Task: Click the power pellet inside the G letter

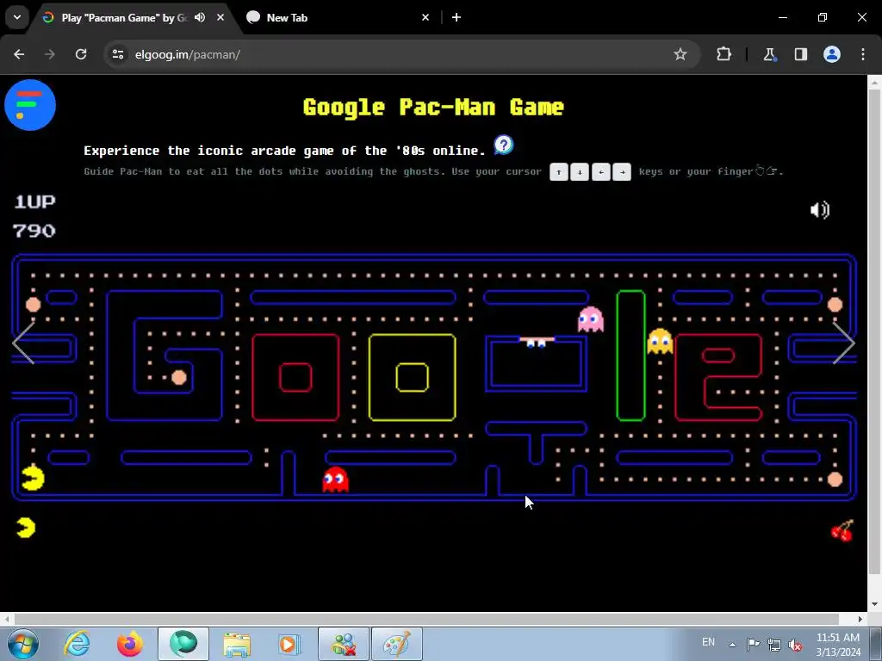Action: tap(179, 377)
